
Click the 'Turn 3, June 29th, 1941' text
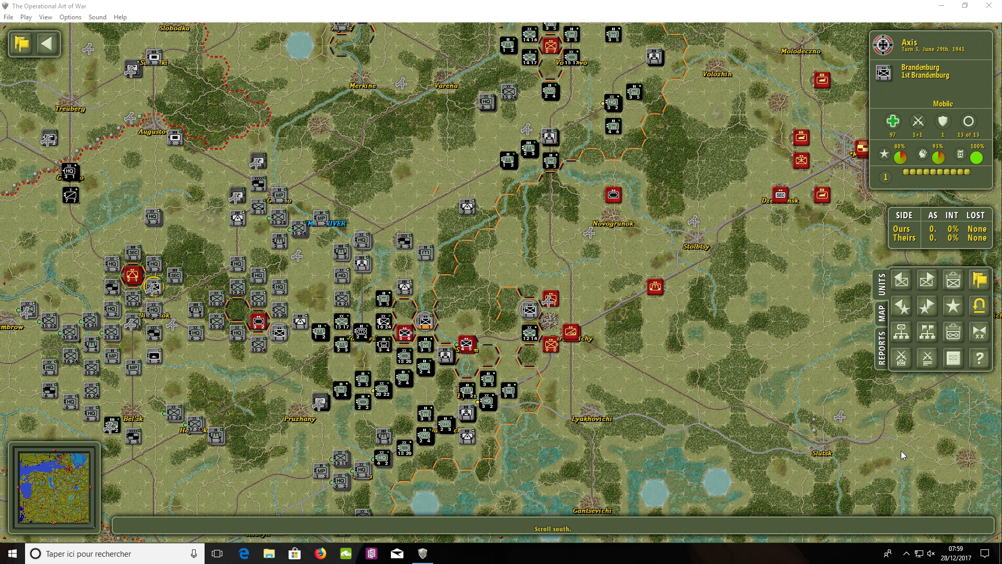coord(933,50)
